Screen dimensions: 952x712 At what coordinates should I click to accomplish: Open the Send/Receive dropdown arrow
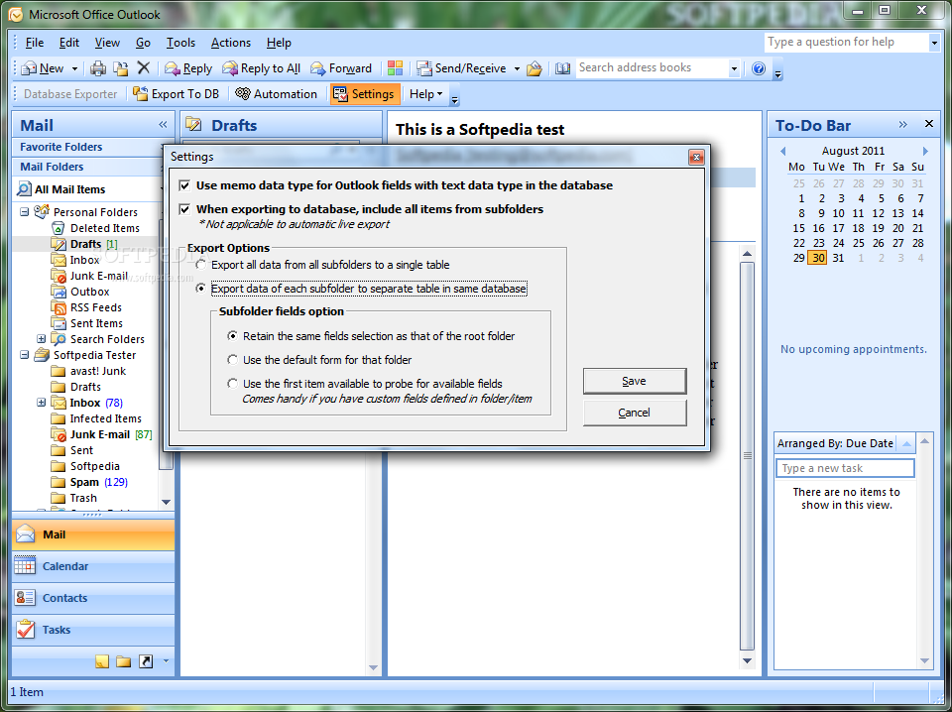click(x=517, y=68)
